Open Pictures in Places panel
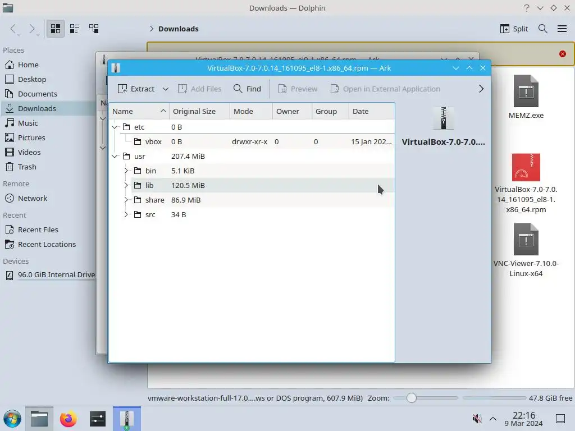 pyautogui.click(x=48, y=138)
